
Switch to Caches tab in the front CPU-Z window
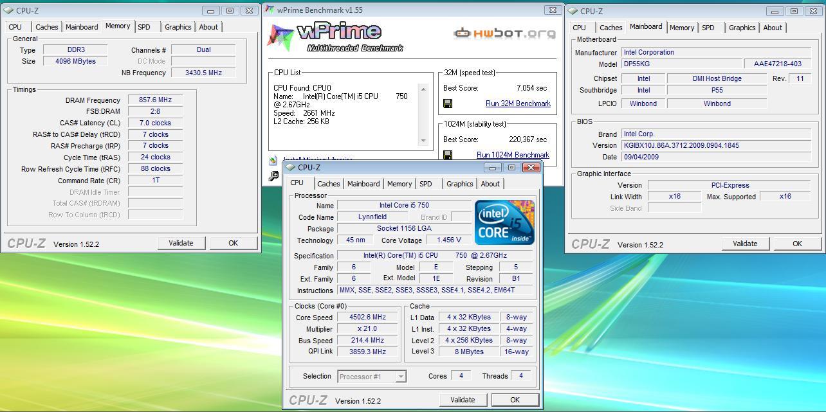click(329, 184)
